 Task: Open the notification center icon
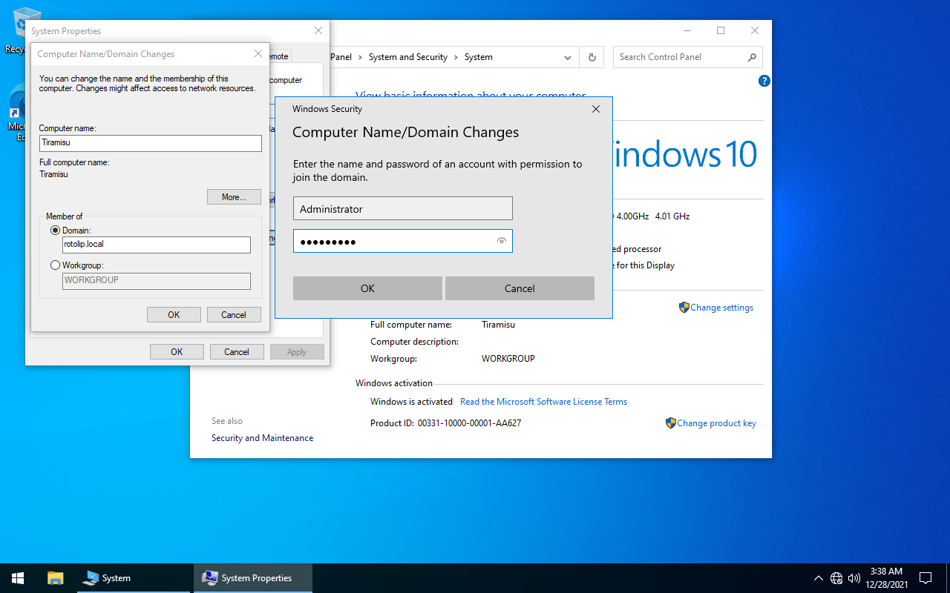coord(926,578)
